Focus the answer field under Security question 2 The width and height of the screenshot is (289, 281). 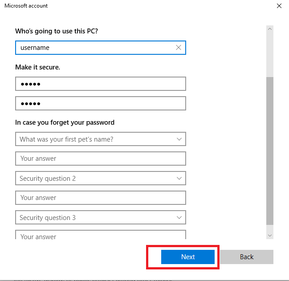(100, 198)
